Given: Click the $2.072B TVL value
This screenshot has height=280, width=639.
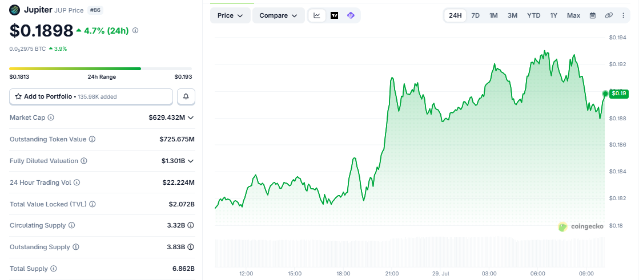Looking at the screenshot, I should (182, 204).
